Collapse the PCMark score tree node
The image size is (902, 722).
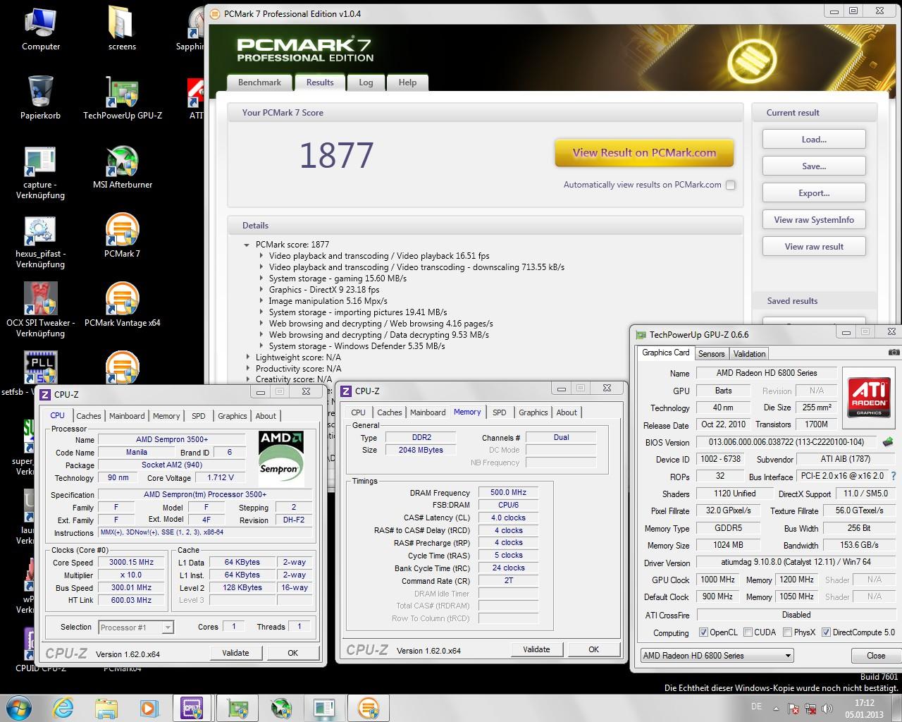[x=247, y=245]
